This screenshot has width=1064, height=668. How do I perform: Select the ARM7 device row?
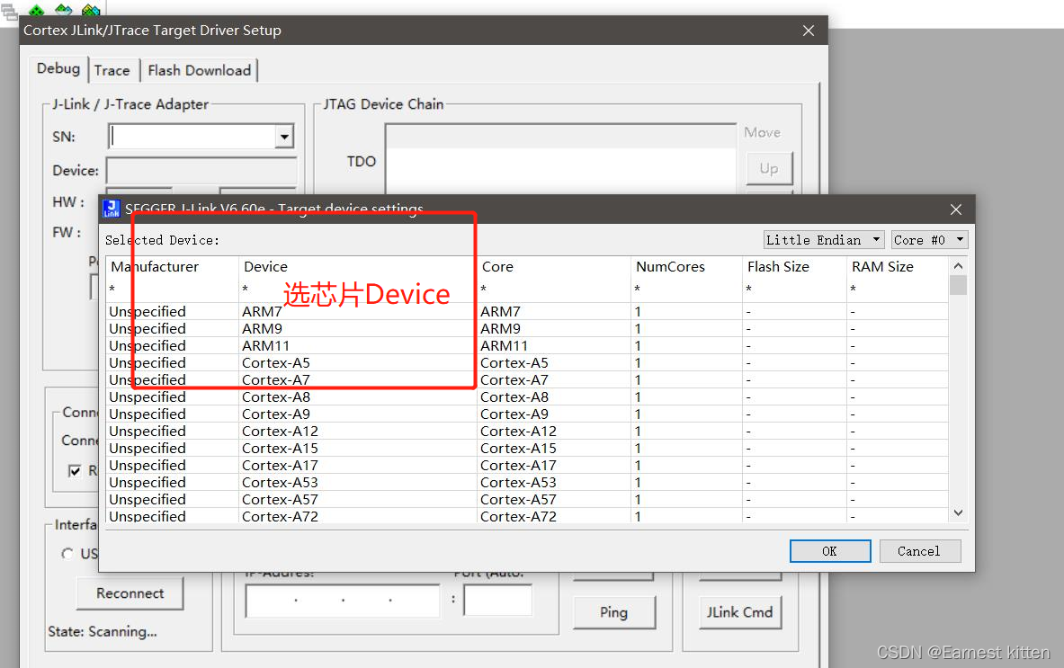coord(527,311)
